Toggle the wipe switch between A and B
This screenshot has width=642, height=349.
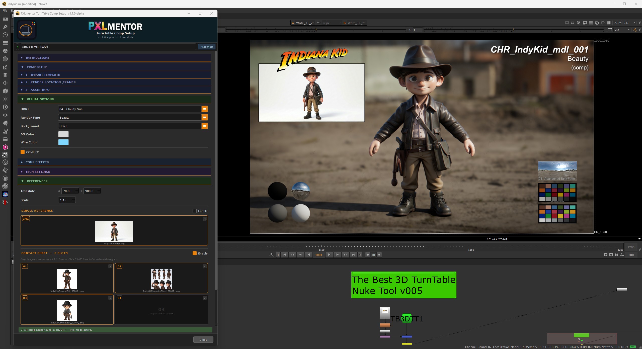pos(318,23)
